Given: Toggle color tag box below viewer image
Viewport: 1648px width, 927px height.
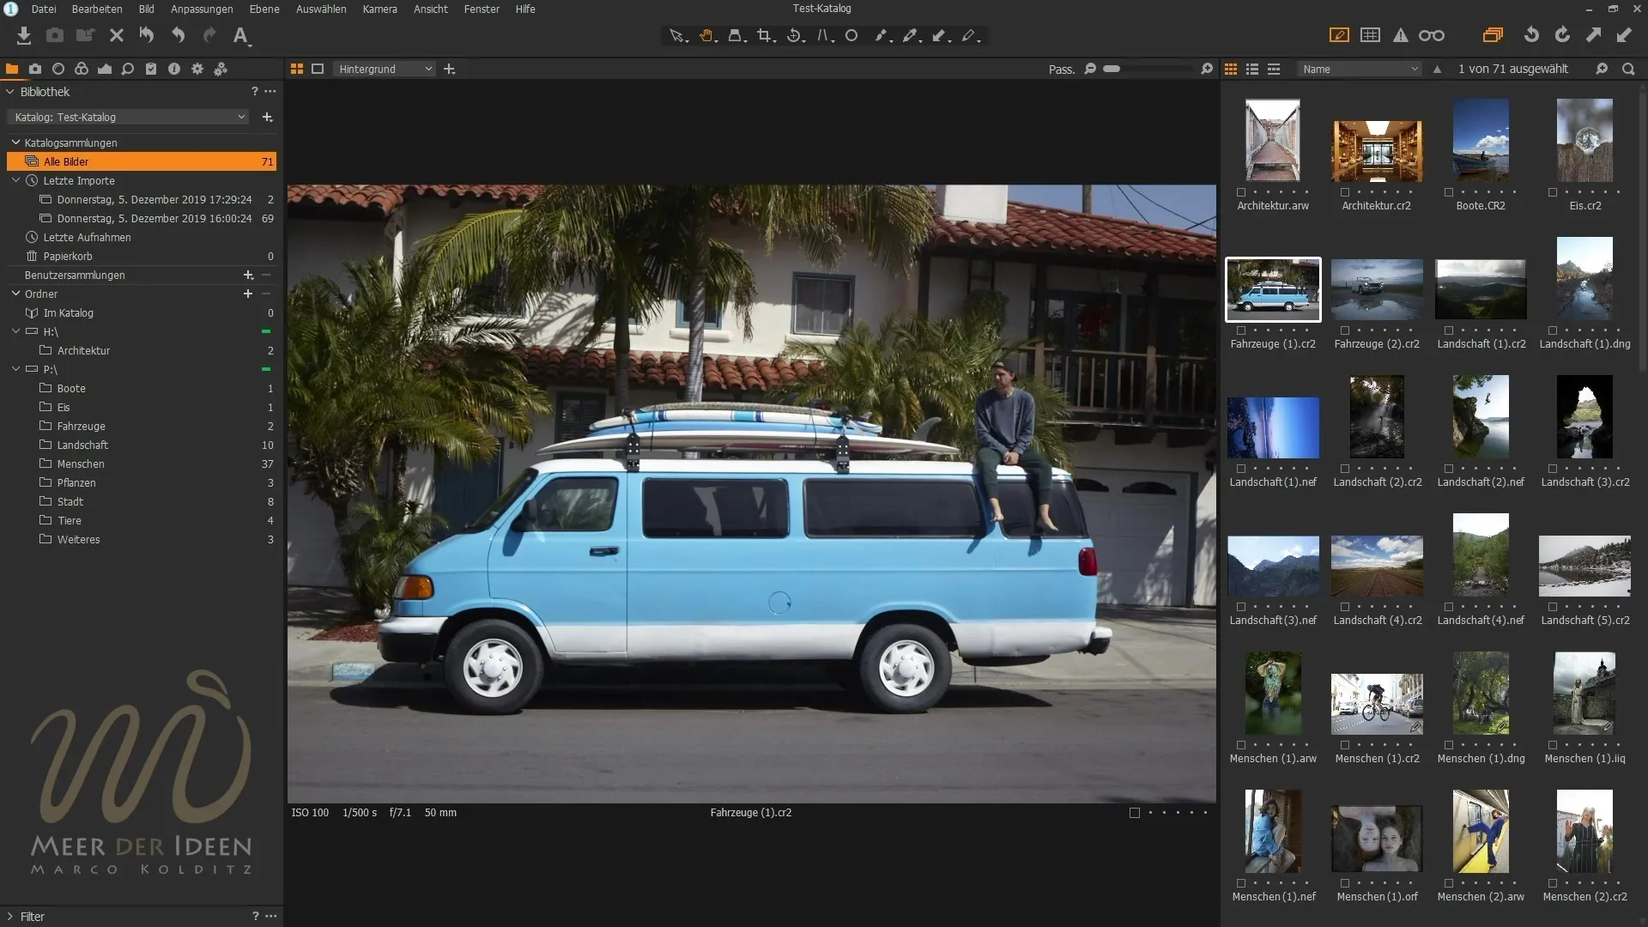Looking at the screenshot, I should click(x=1135, y=813).
